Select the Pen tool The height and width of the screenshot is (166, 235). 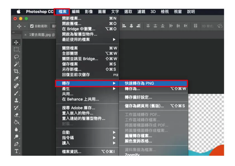coord(16,144)
